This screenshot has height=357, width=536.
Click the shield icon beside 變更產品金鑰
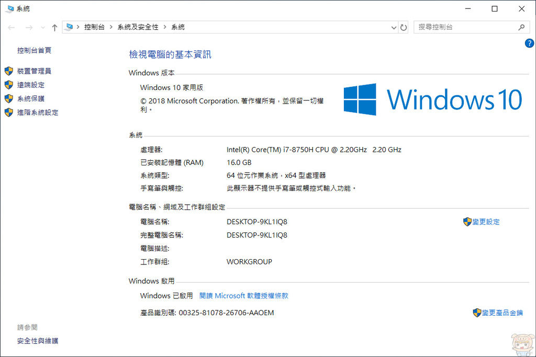[x=477, y=313]
